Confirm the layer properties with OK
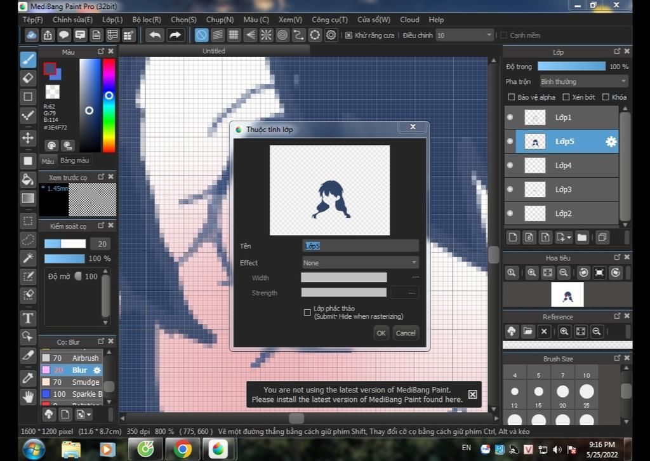The width and height of the screenshot is (650, 461). coord(381,333)
